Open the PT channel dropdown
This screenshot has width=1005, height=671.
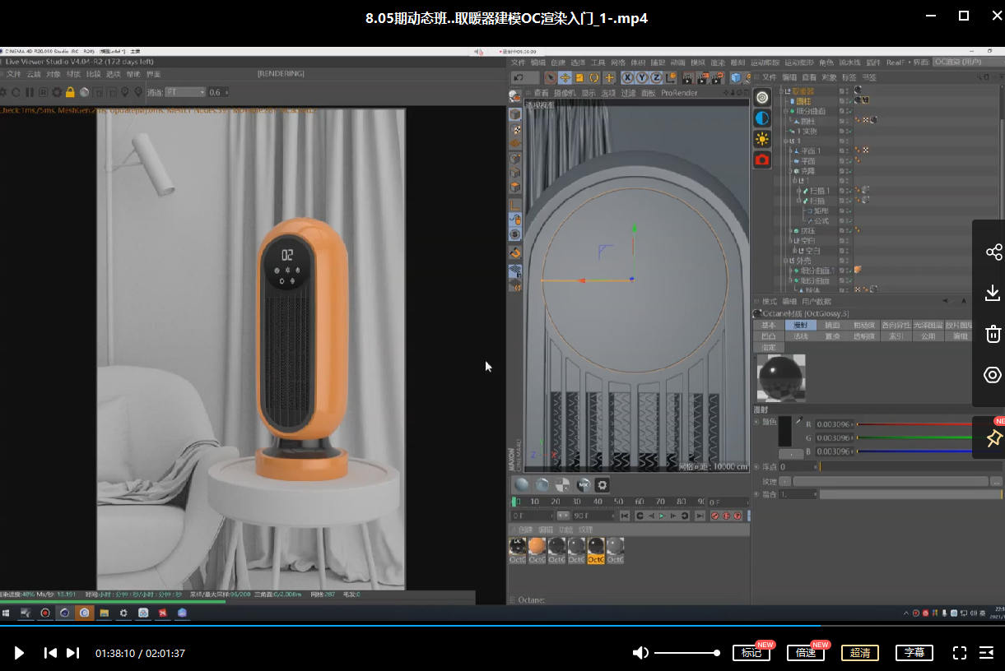click(x=184, y=92)
